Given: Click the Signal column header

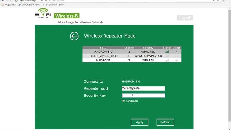Looking at the screenshot, I should [x=167, y=48].
